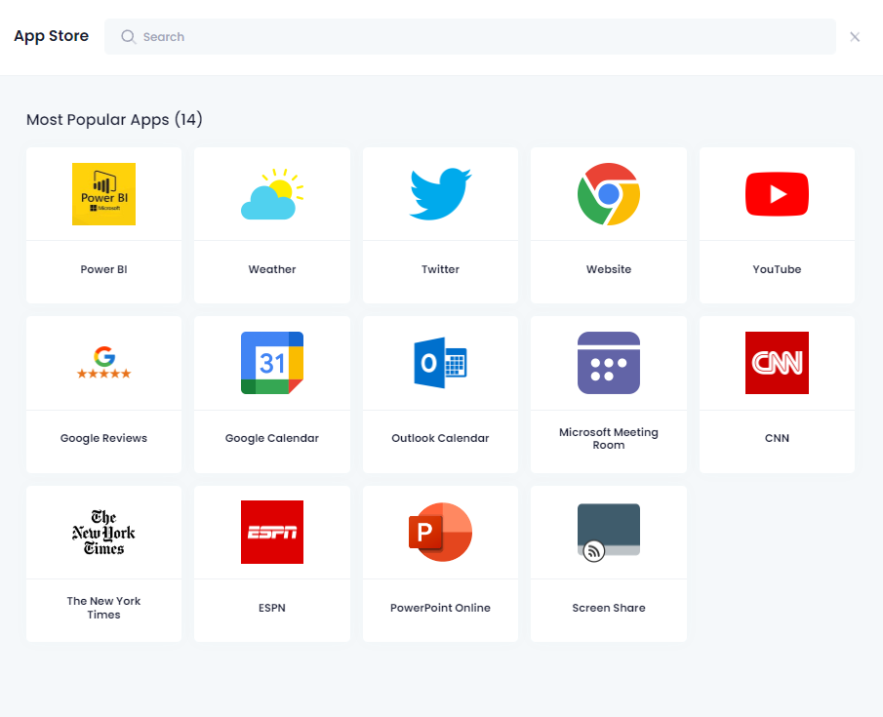Click the search magnifier icon
This screenshot has width=883, height=717.
pos(129,37)
